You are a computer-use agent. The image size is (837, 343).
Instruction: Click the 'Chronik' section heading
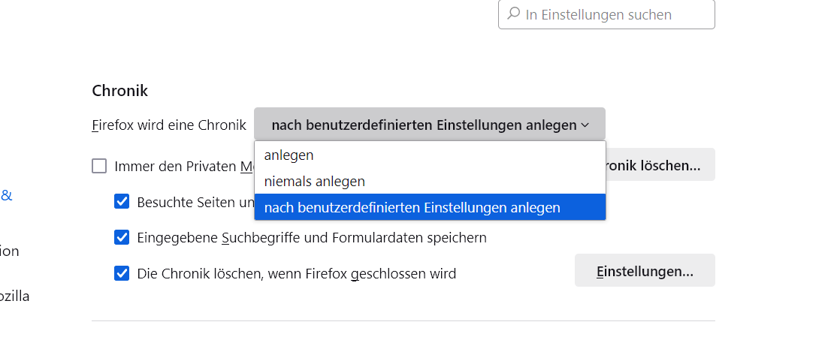tap(120, 91)
